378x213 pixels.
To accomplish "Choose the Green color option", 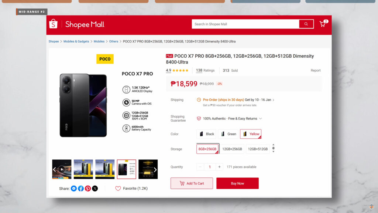I will 228,134.
